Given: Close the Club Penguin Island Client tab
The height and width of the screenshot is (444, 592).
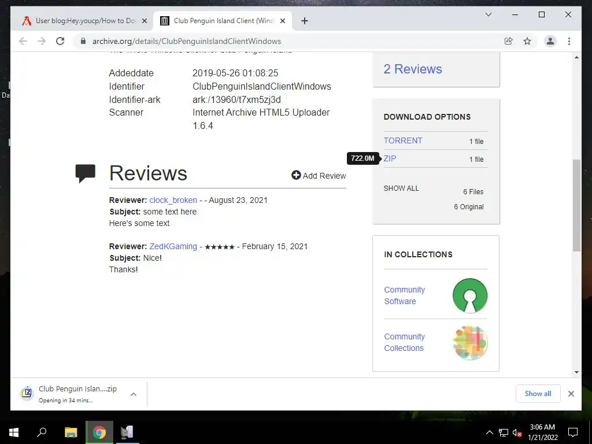Looking at the screenshot, I should point(282,21).
